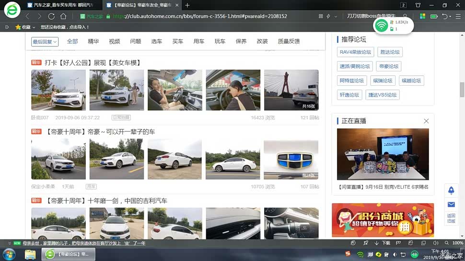Open the bridge photo thumbnail marked 共16张
The image size is (465, 261).
291,90
